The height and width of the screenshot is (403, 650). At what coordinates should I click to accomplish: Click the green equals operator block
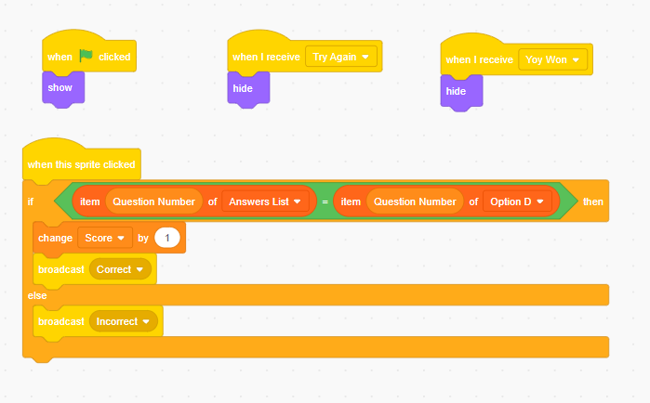pos(325,201)
